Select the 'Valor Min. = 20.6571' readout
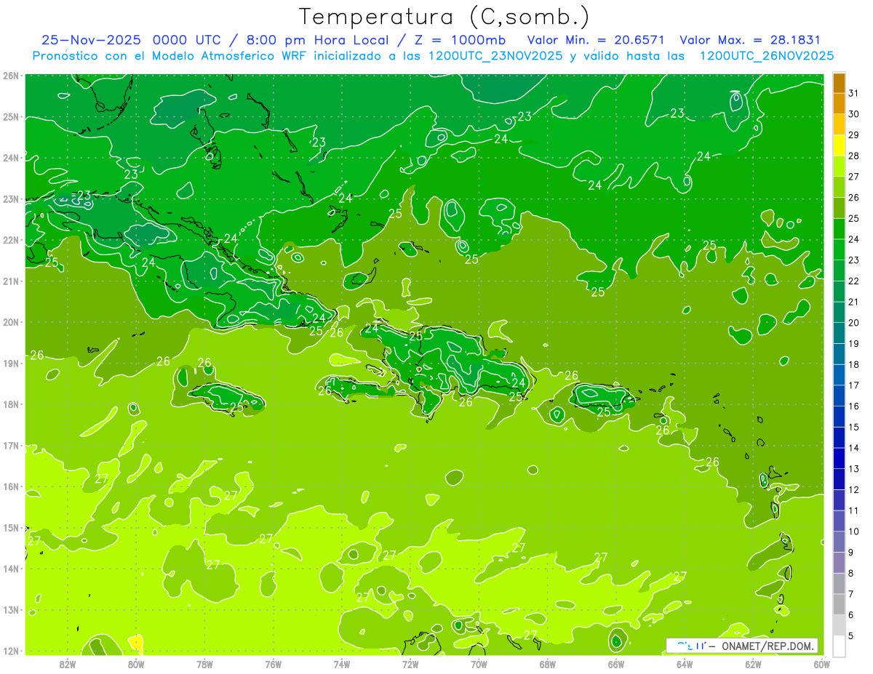The height and width of the screenshot is (674, 873). pyautogui.click(x=597, y=40)
